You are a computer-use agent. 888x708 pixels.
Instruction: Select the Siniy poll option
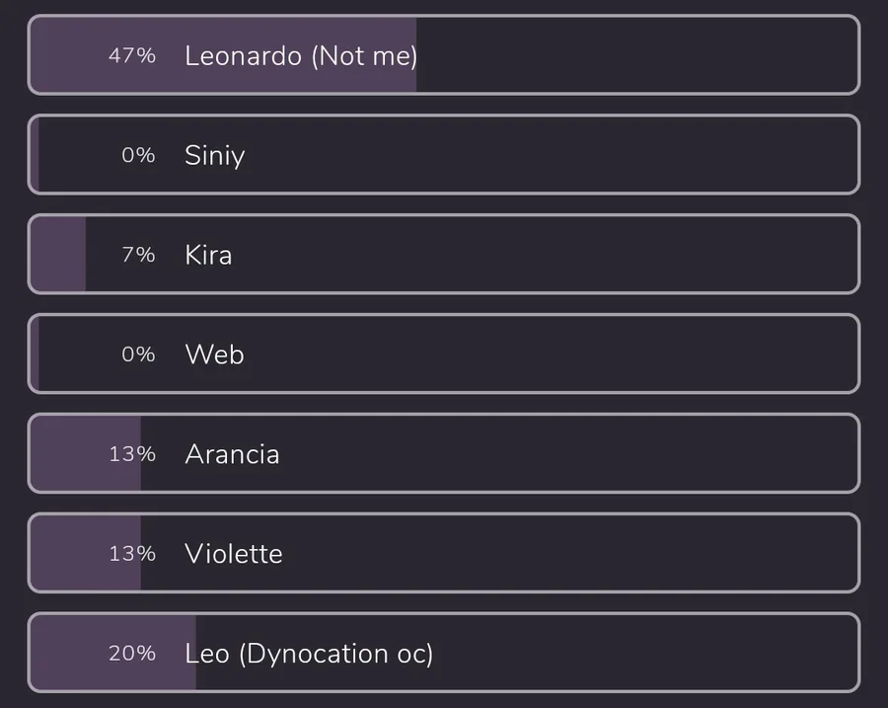(x=444, y=155)
